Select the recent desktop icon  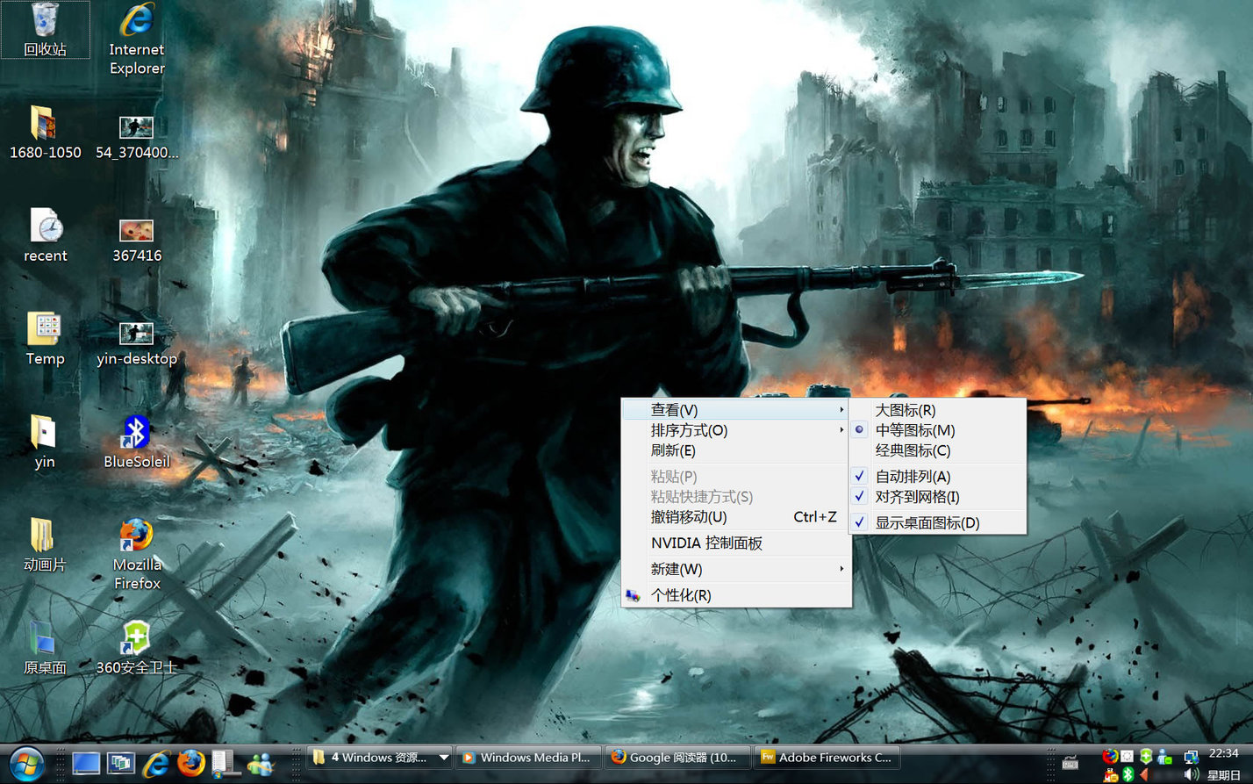pyautogui.click(x=45, y=236)
